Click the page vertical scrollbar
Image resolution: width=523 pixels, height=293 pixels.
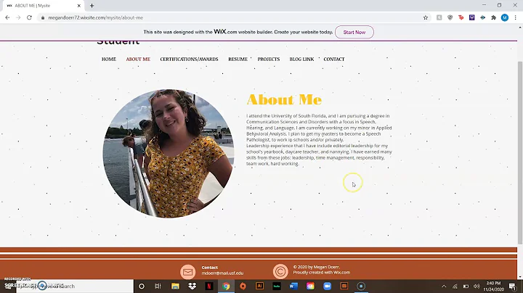pyautogui.click(x=520, y=152)
